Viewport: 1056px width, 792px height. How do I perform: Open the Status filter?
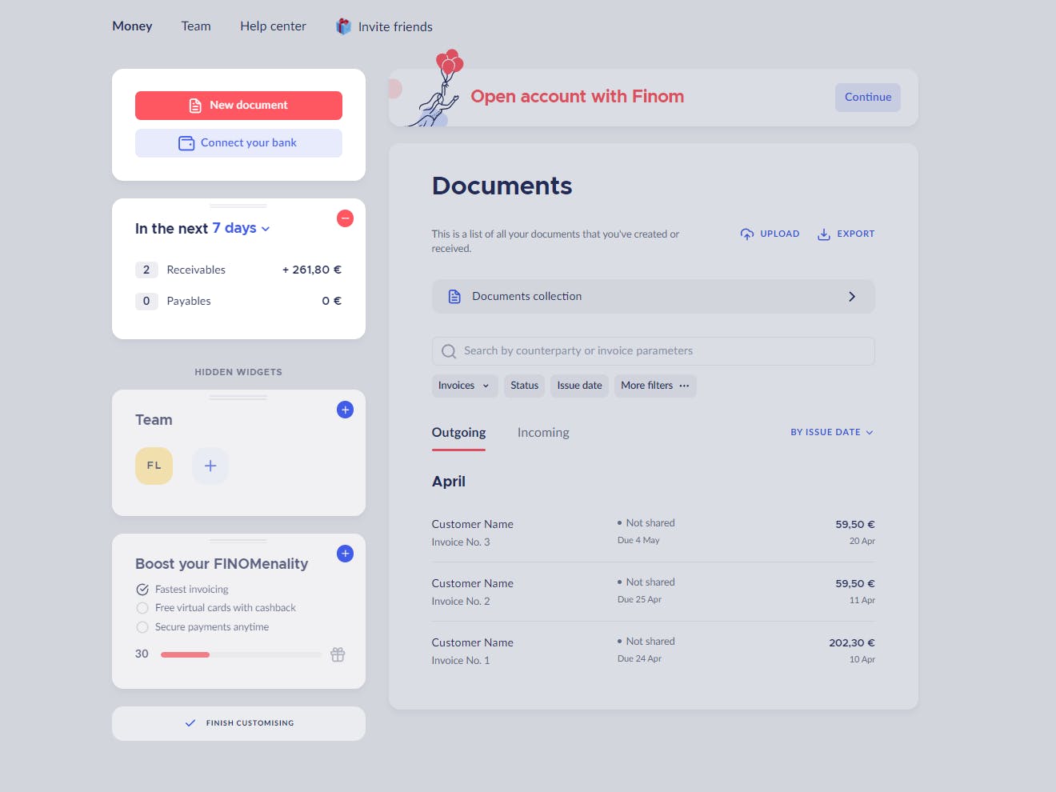click(525, 386)
